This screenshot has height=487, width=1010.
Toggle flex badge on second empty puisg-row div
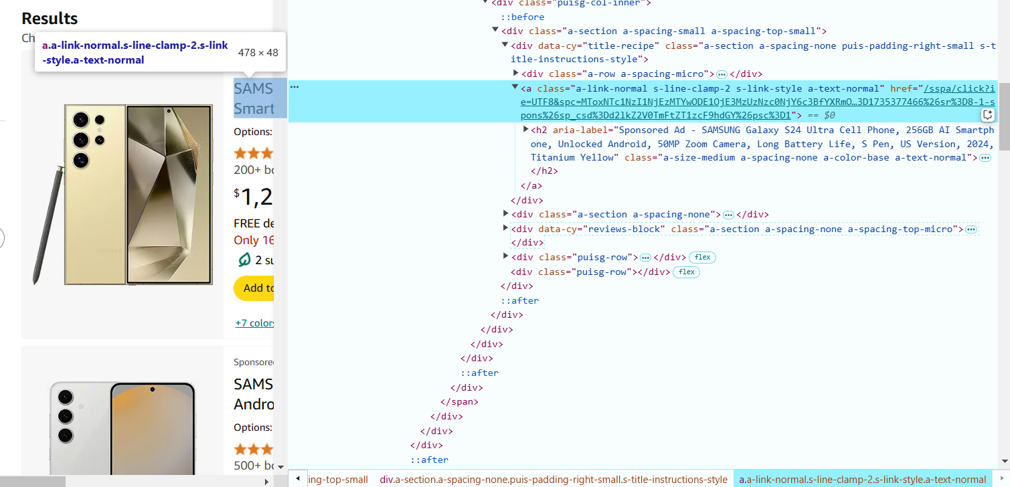click(x=686, y=272)
